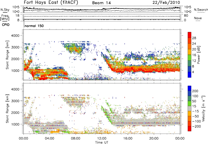Click the "Velocity [m s⁻¹]" colorbar title
Viewport: 208px width, 144px height.
[x=203, y=108]
